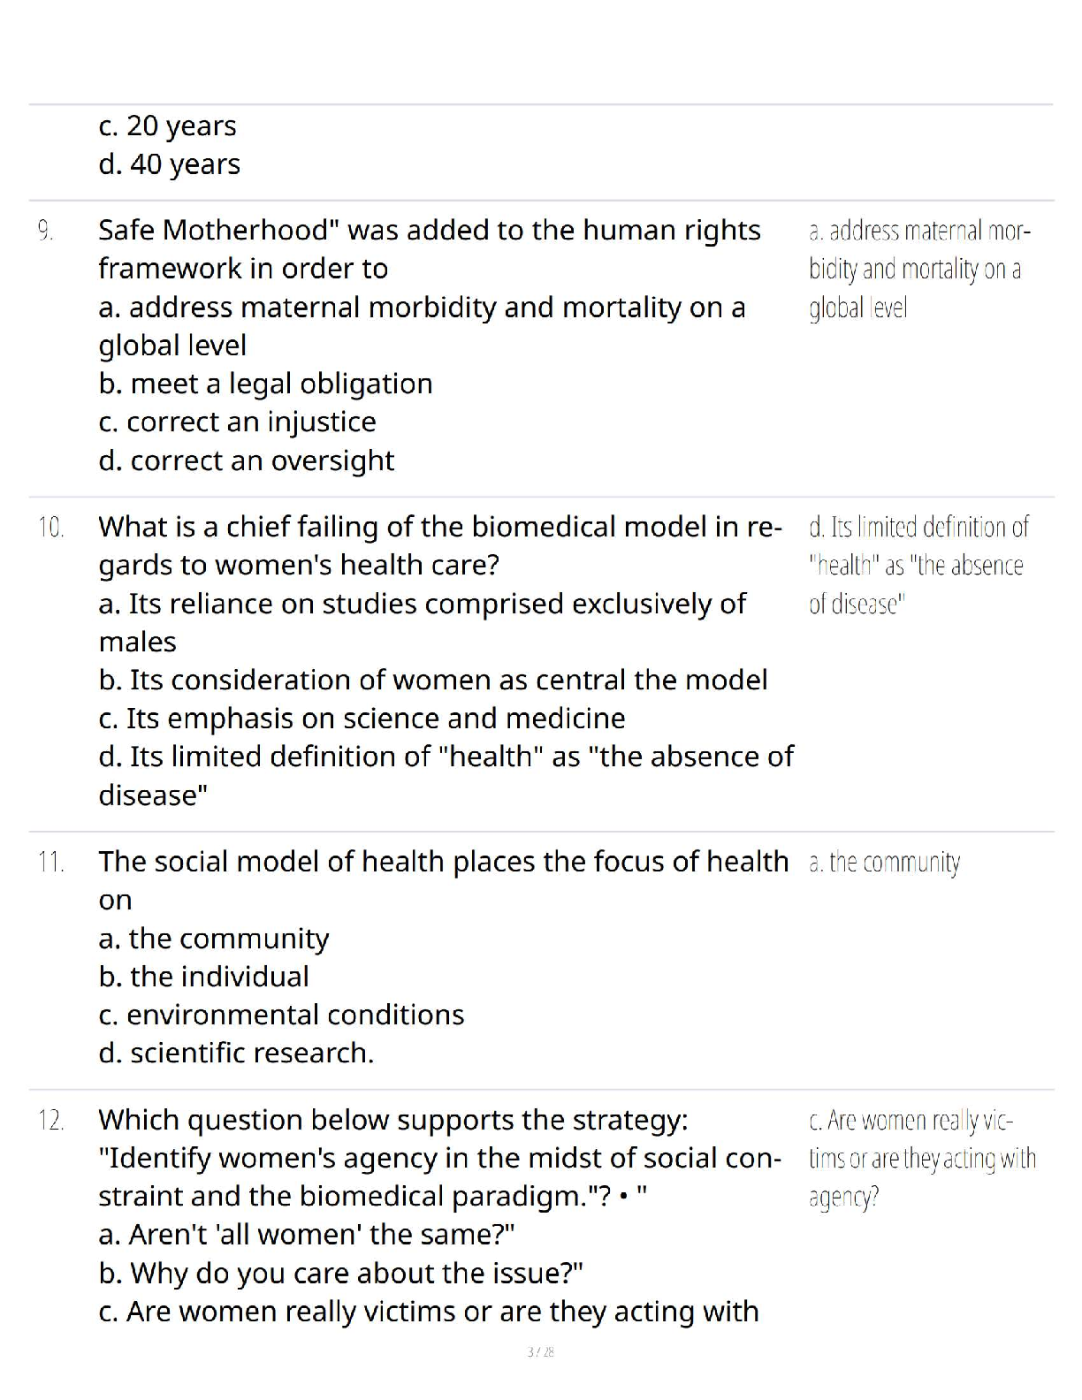Click question number 9
The height and width of the screenshot is (1400, 1082).
coord(45,232)
